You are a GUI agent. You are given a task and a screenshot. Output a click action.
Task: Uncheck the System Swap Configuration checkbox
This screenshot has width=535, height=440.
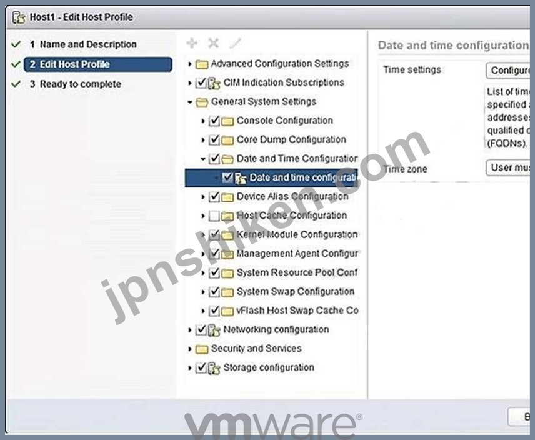(214, 292)
